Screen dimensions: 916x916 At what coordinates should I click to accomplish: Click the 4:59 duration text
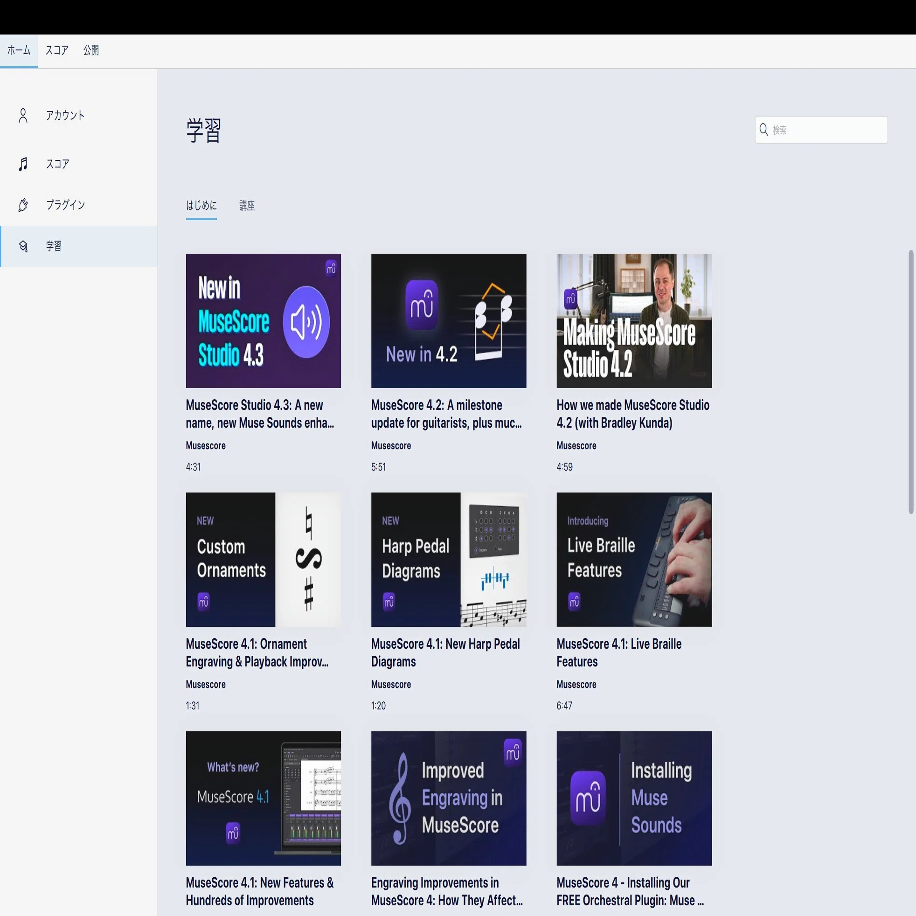(565, 467)
